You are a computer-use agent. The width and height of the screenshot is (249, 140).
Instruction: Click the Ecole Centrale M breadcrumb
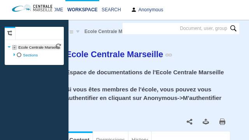point(103,31)
